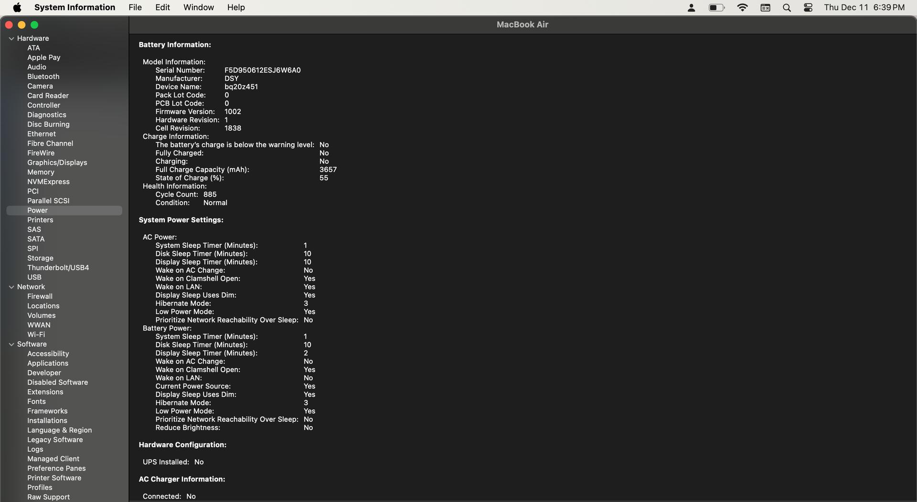Collapse the Network section chevron
Screen dimensions: 917x502
(x=11, y=287)
